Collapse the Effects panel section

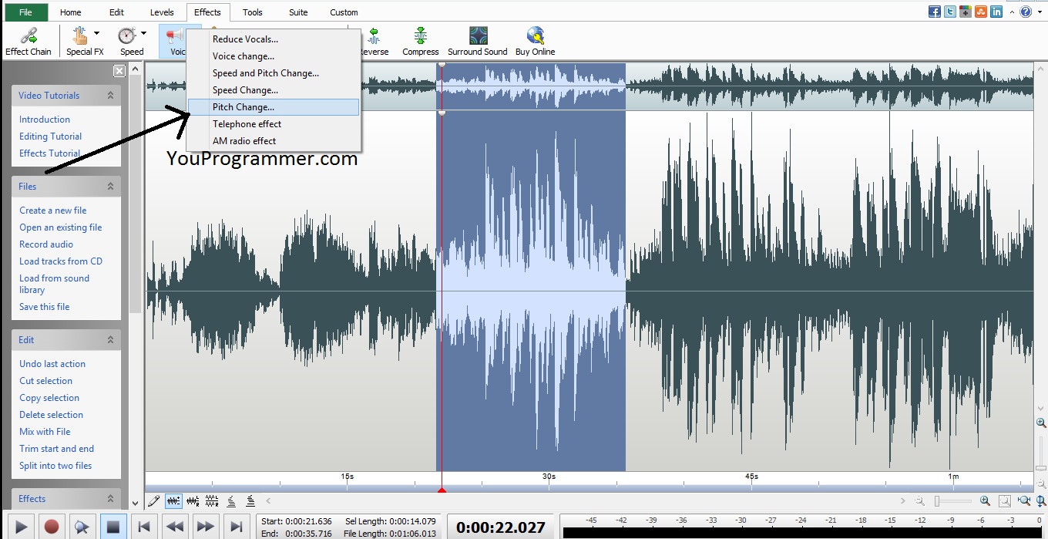click(110, 499)
